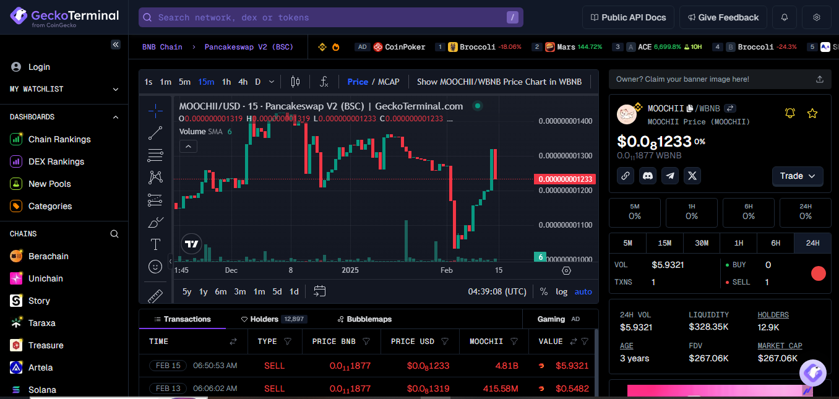The width and height of the screenshot is (839, 399).
Task: Toggle auto scale on chart
Action: click(x=583, y=291)
